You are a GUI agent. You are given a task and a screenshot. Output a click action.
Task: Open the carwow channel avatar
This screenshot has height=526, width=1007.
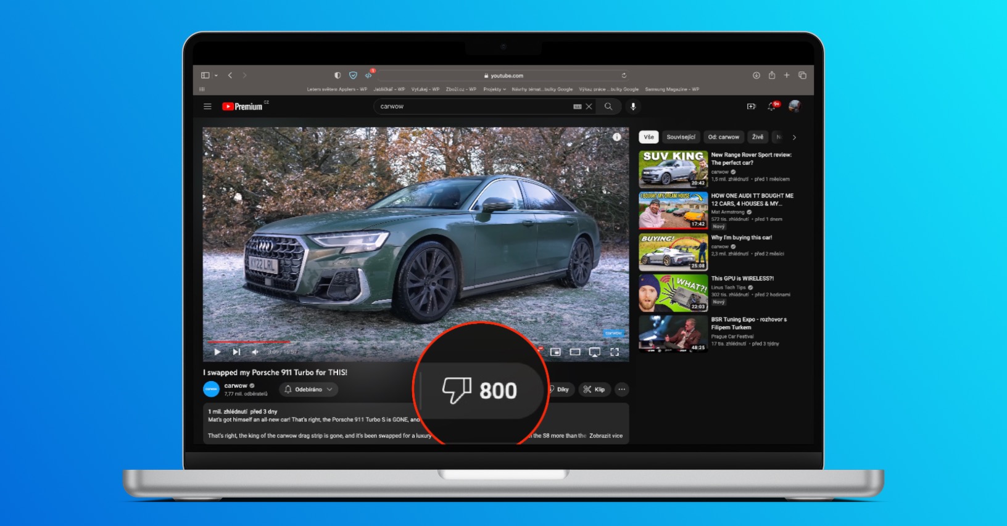(212, 389)
